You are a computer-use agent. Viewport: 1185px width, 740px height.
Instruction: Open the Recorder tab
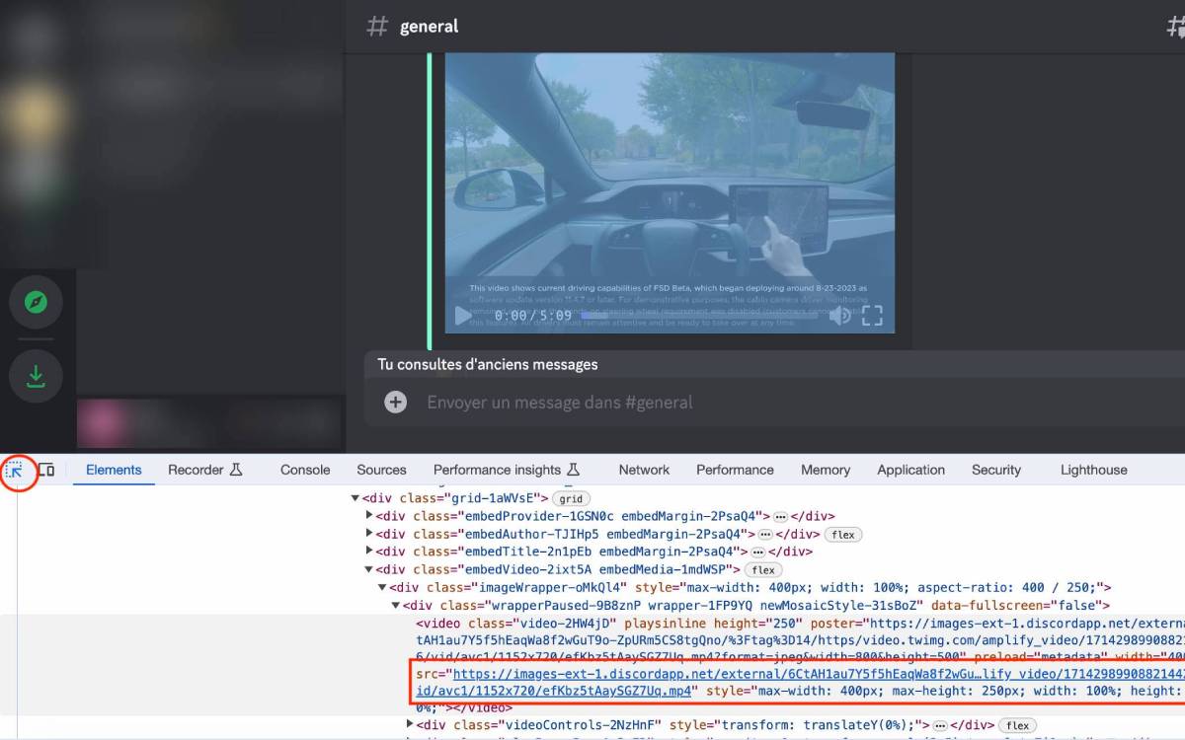[x=205, y=470]
